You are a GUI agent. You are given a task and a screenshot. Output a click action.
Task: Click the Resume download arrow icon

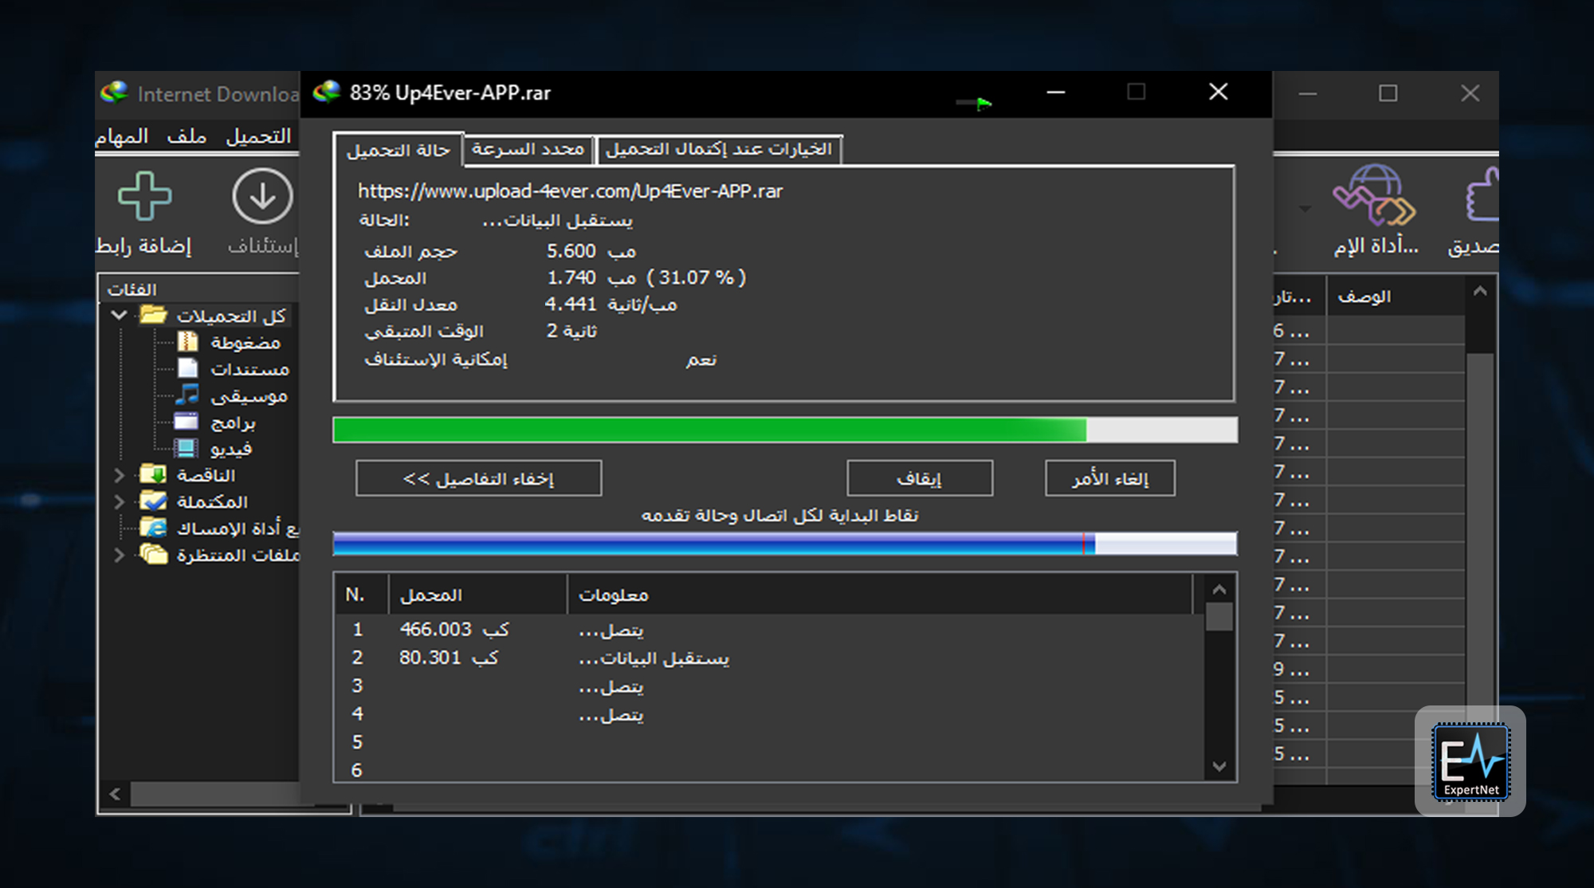(x=262, y=196)
